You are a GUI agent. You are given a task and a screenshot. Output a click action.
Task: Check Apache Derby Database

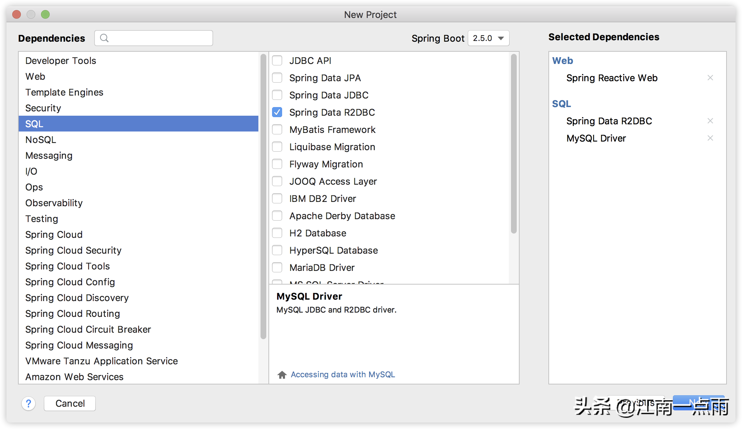tap(277, 216)
